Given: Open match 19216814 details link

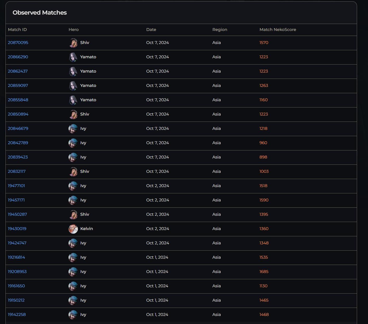Looking at the screenshot, I should (x=16, y=257).
